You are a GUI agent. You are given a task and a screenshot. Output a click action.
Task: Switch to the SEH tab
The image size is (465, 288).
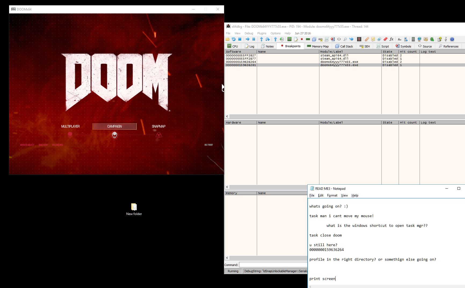click(x=365, y=46)
